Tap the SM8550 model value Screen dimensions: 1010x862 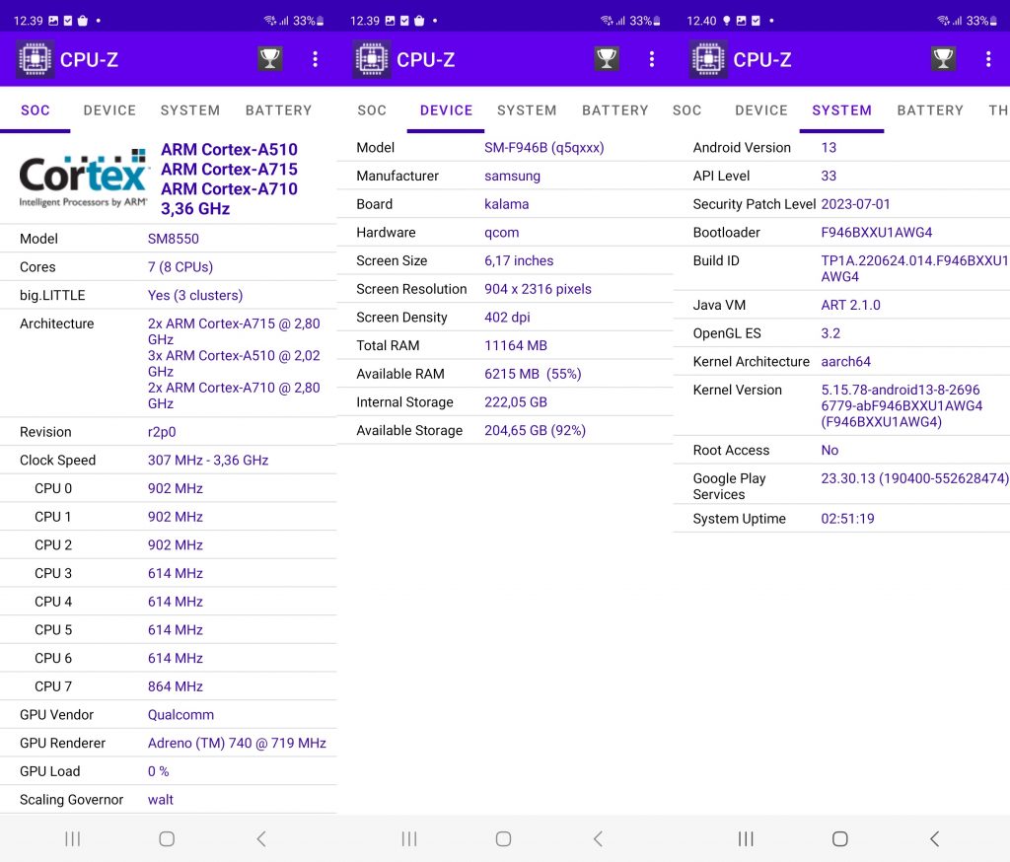174,239
